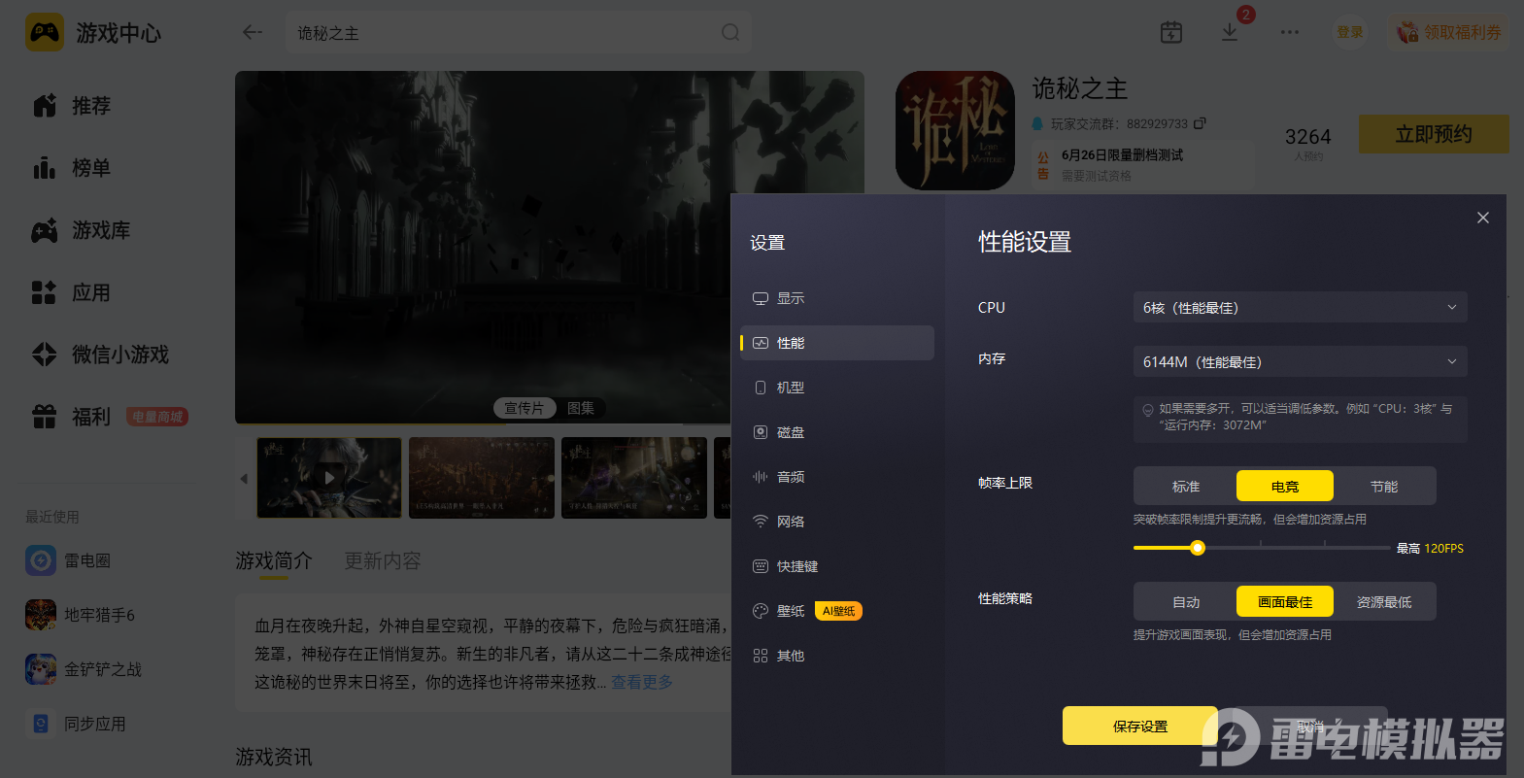This screenshot has height=778, width=1524.
Task: Click the 诡秘之主 game icon
Action: pos(955,130)
